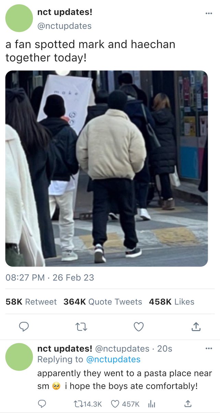
Task: Open the main tweet's three-dot more menu
Action: 209,13
